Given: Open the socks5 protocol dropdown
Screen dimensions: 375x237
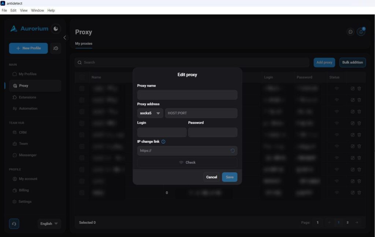Looking at the screenshot, I should coord(150,113).
